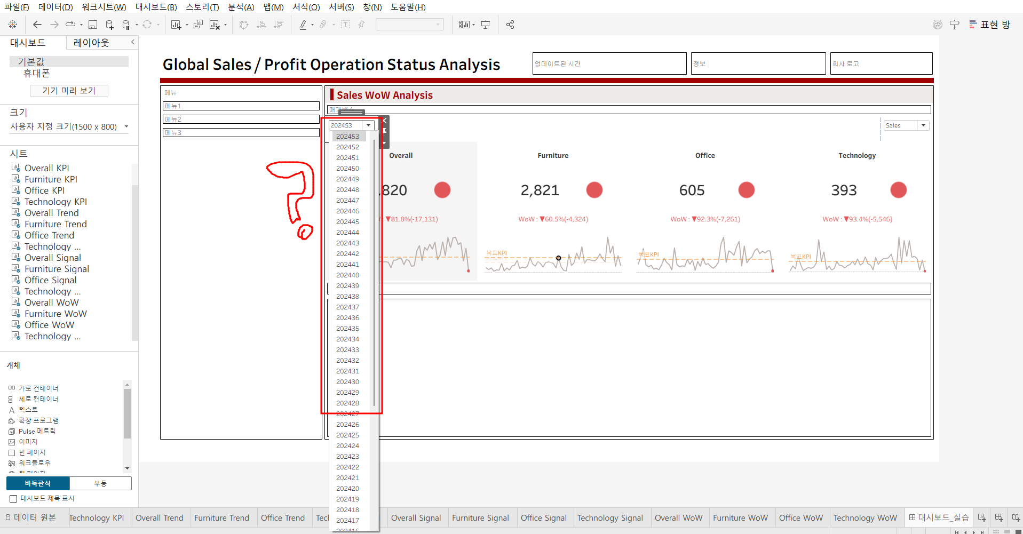Check the 대시보드 제목 표시 checkbox

(13, 499)
